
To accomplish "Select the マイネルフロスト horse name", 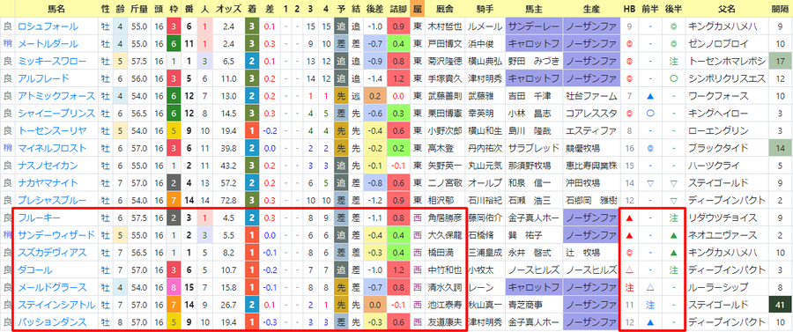I will point(52,148).
